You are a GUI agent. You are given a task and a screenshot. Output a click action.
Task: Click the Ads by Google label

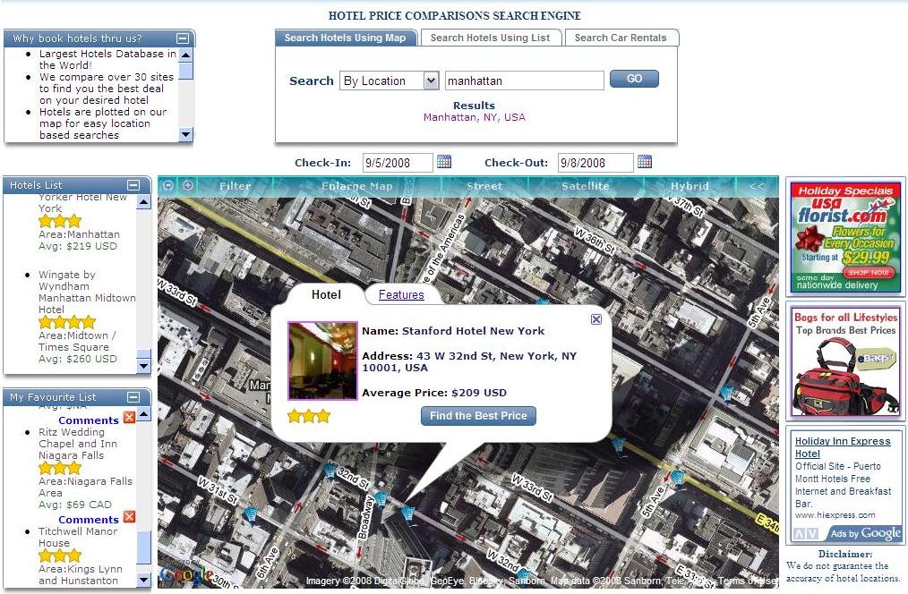point(866,533)
